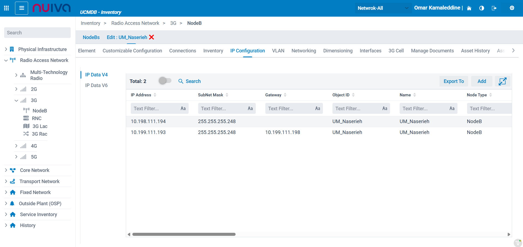Open the Netwrok-All dropdown

pos(383,8)
